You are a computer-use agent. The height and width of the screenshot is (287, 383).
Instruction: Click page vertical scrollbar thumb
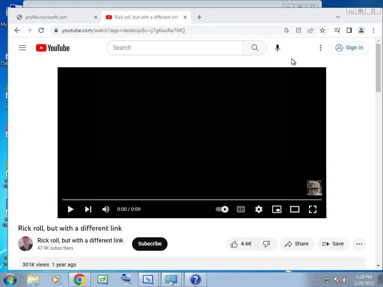coord(379,68)
